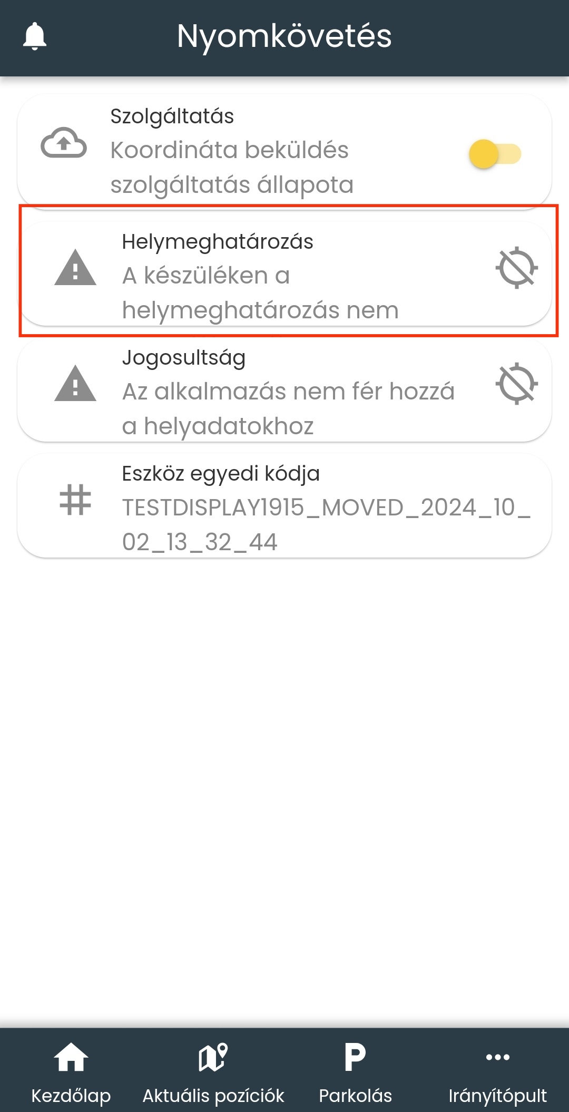Select the TESTDISPLAY1915 device code text
The height and width of the screenshot is (1112, 569).
tap(326, 525)
